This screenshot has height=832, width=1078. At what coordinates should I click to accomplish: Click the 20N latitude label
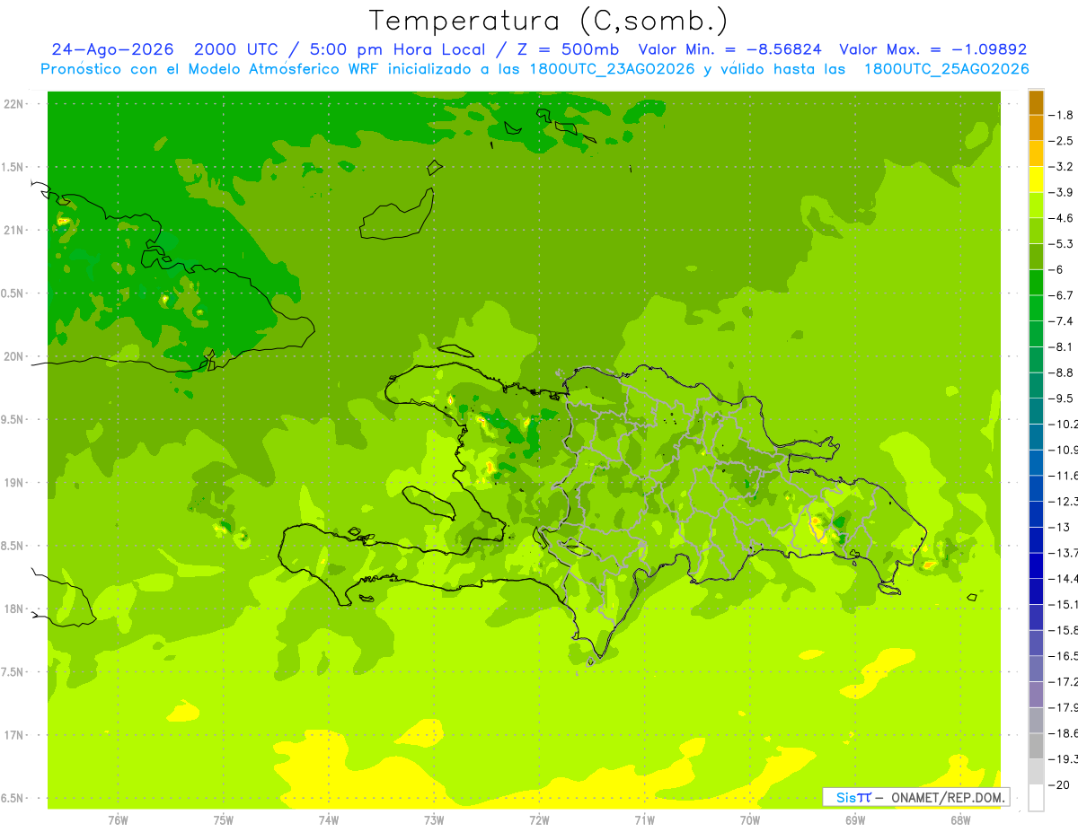coord(15,356)
